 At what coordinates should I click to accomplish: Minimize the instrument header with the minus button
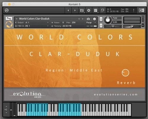(x=143, y=20)
